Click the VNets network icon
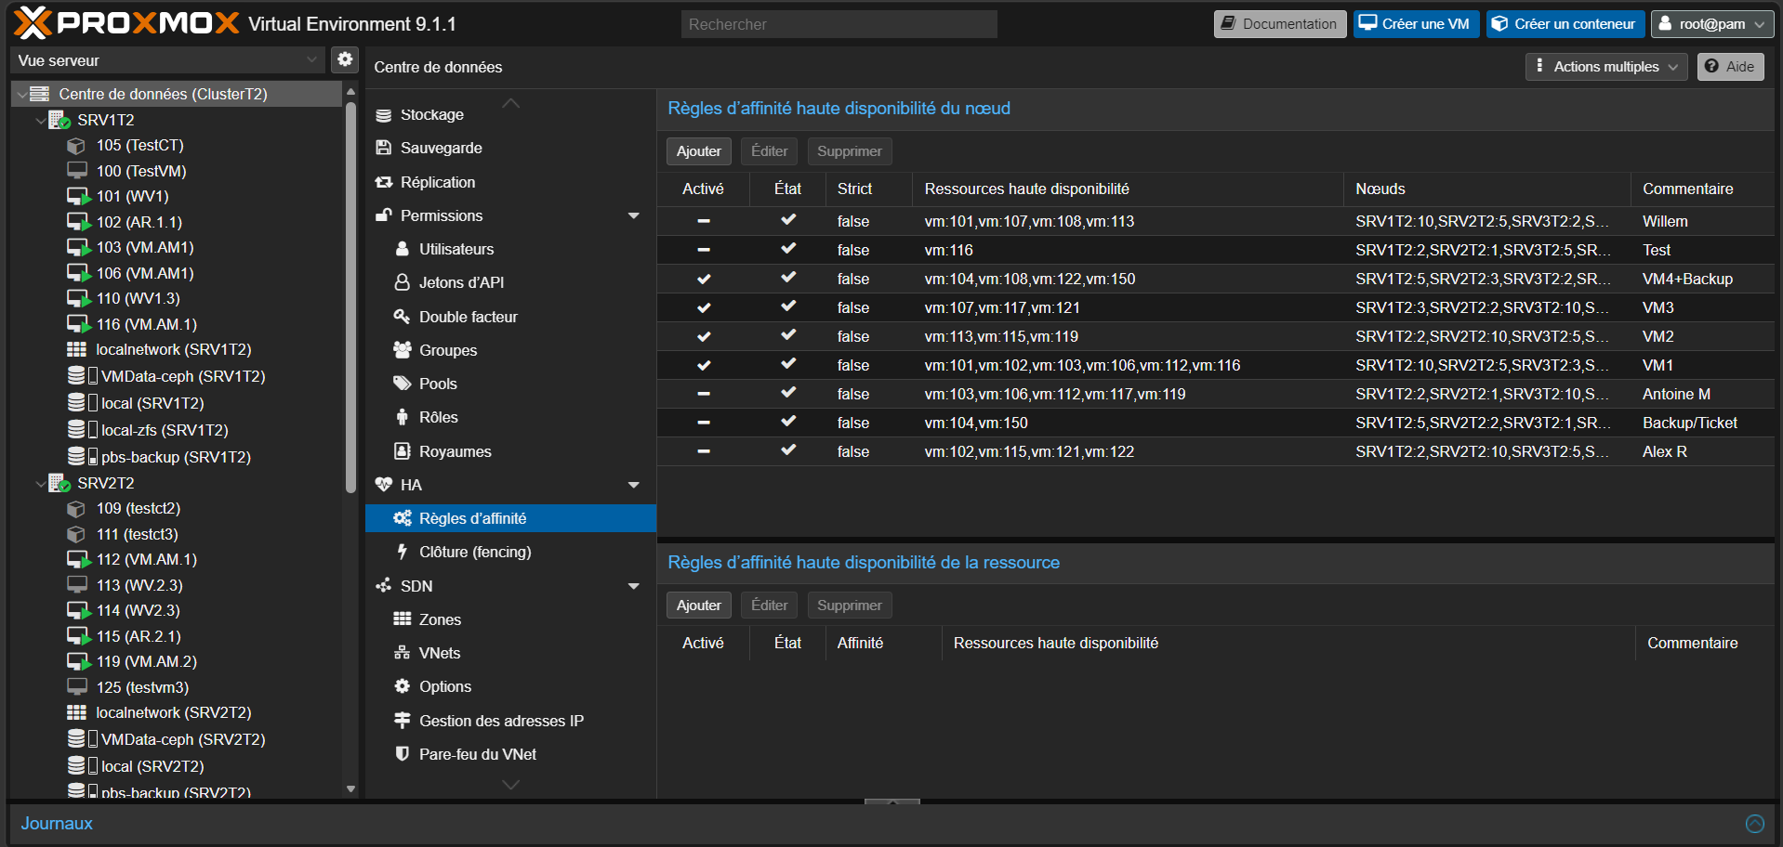1783x847 pixels. click(x=402, y=653)
